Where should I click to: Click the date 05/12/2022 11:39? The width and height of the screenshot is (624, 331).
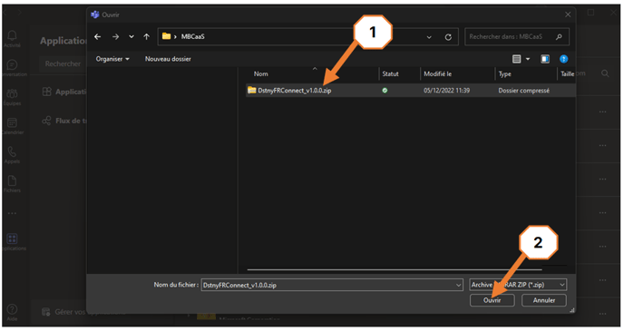446,91
